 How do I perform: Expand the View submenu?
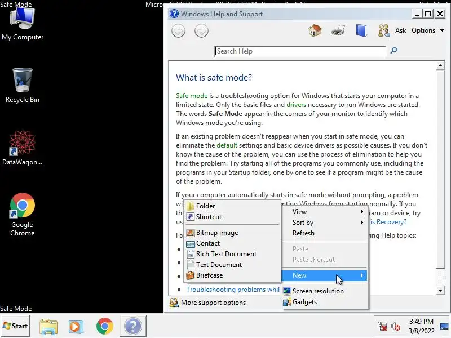click(x=324, y=212)
